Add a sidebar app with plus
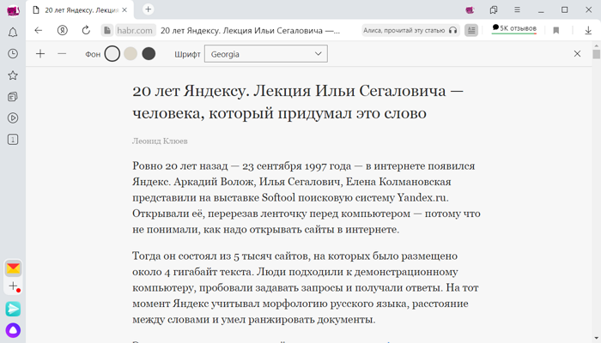Image resolution: width=601 pixels, height=343 pixels. pos(13,286)
